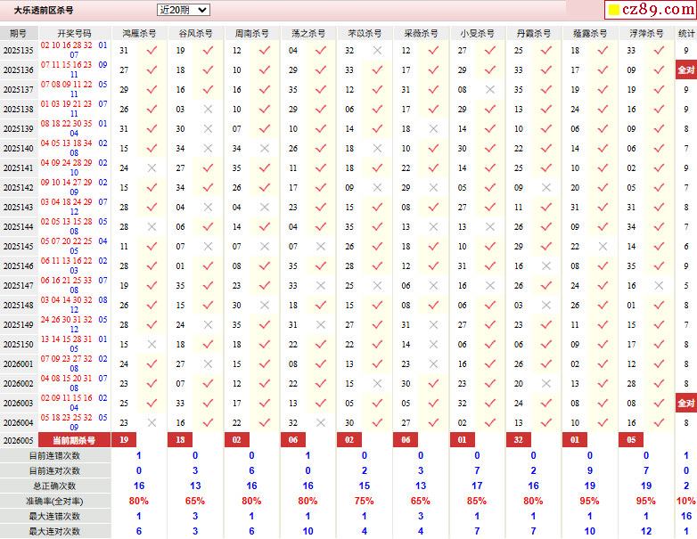The height and width of the screenshot is (539, 697).
Task: Click the red 全对 badge in row 2025136
Action: tap(685, 70)
